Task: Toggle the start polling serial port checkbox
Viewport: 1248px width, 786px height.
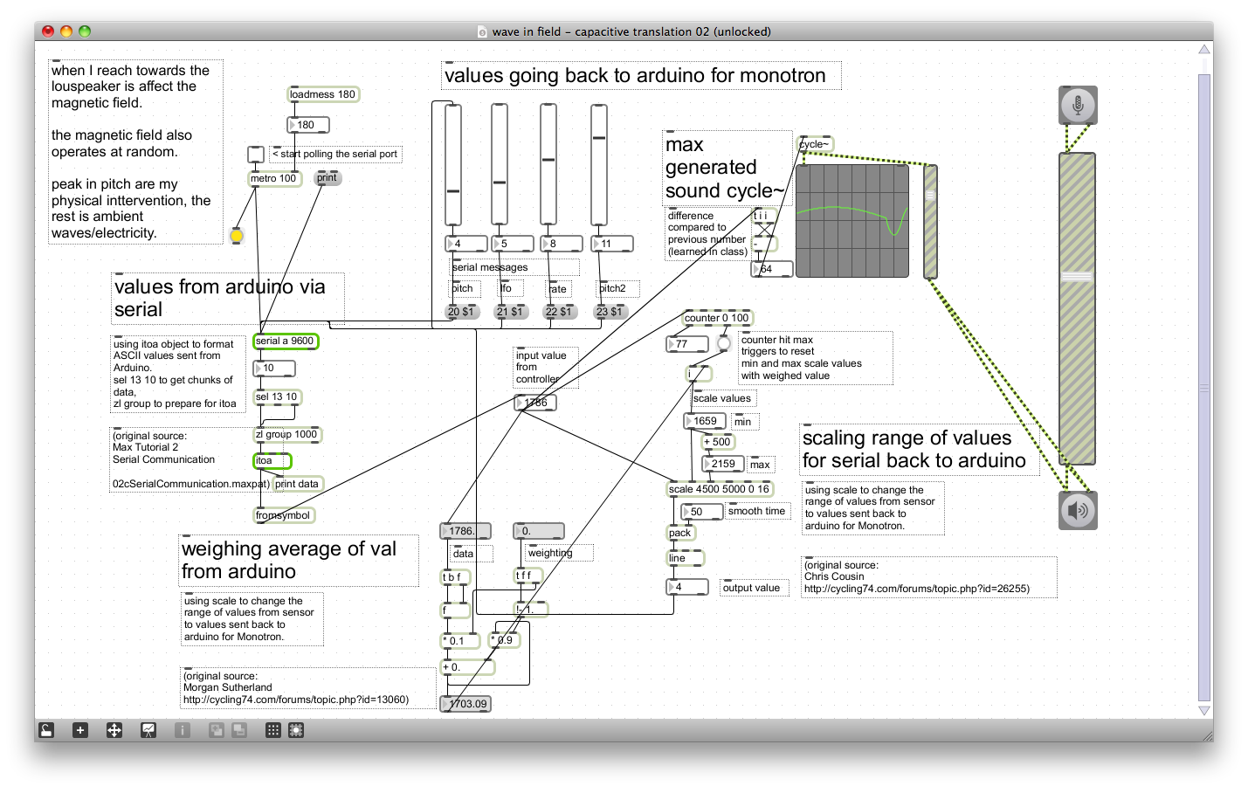Action: pos(256,155)
